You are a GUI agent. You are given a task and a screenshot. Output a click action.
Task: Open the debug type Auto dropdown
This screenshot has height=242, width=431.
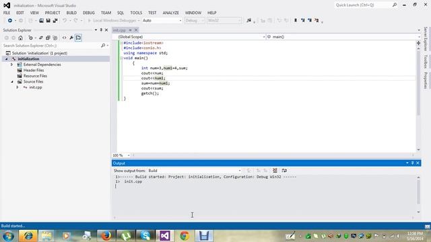point(162,21)
